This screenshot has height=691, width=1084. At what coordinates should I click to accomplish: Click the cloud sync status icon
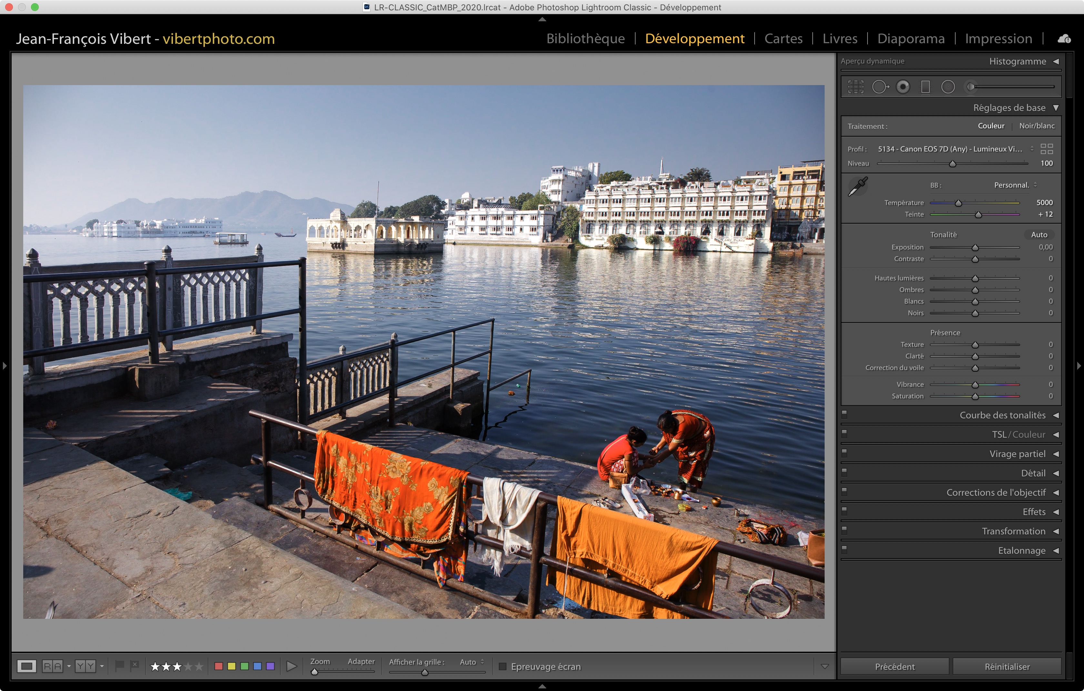tap(1064, 39)
